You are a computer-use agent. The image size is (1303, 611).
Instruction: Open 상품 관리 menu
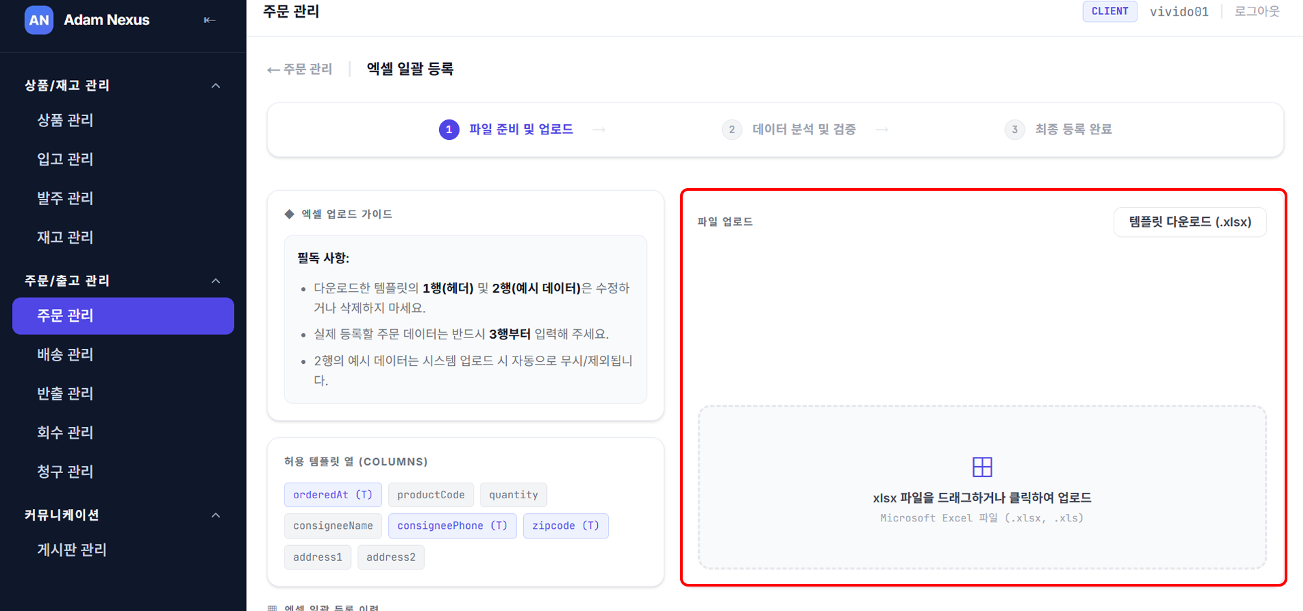123,120
